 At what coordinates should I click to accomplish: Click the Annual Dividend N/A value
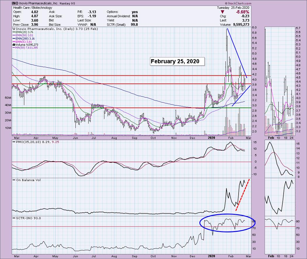[135, 16]
